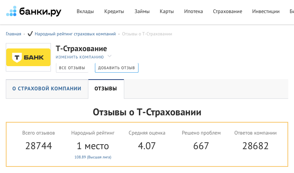Viewport: 294px width, 173px height.
Task: Open the Ипотека menu
Action: pos(193,12)
